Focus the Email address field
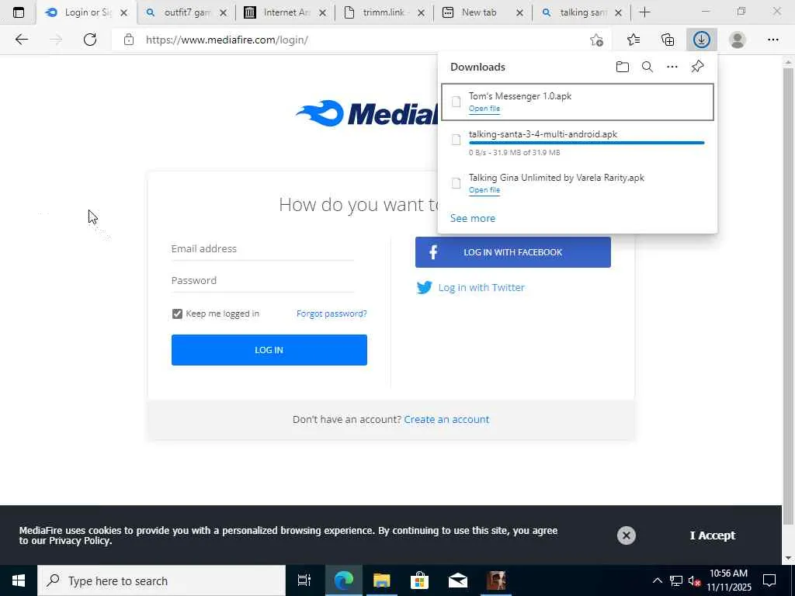795x596 pixels. point(262,249)
